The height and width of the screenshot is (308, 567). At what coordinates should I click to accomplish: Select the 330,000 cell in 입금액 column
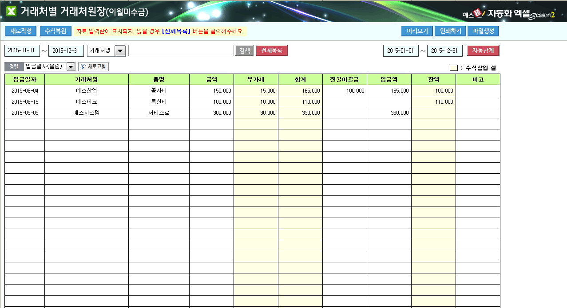389,113
